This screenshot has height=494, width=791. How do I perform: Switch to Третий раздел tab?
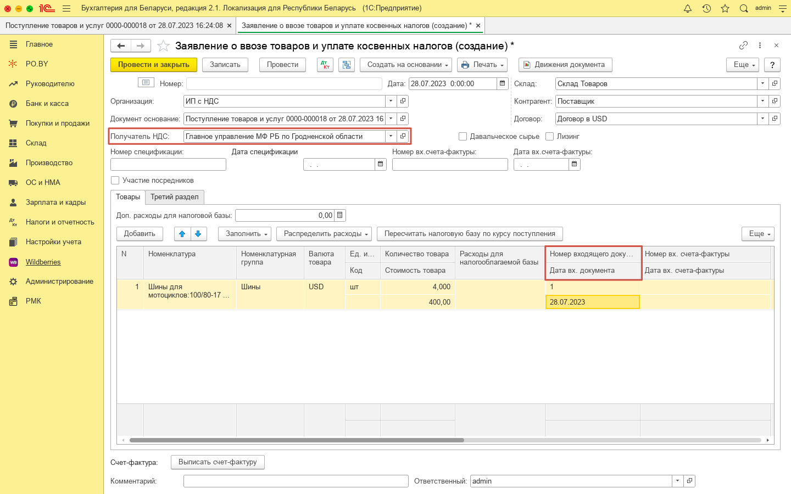(175, 197)
